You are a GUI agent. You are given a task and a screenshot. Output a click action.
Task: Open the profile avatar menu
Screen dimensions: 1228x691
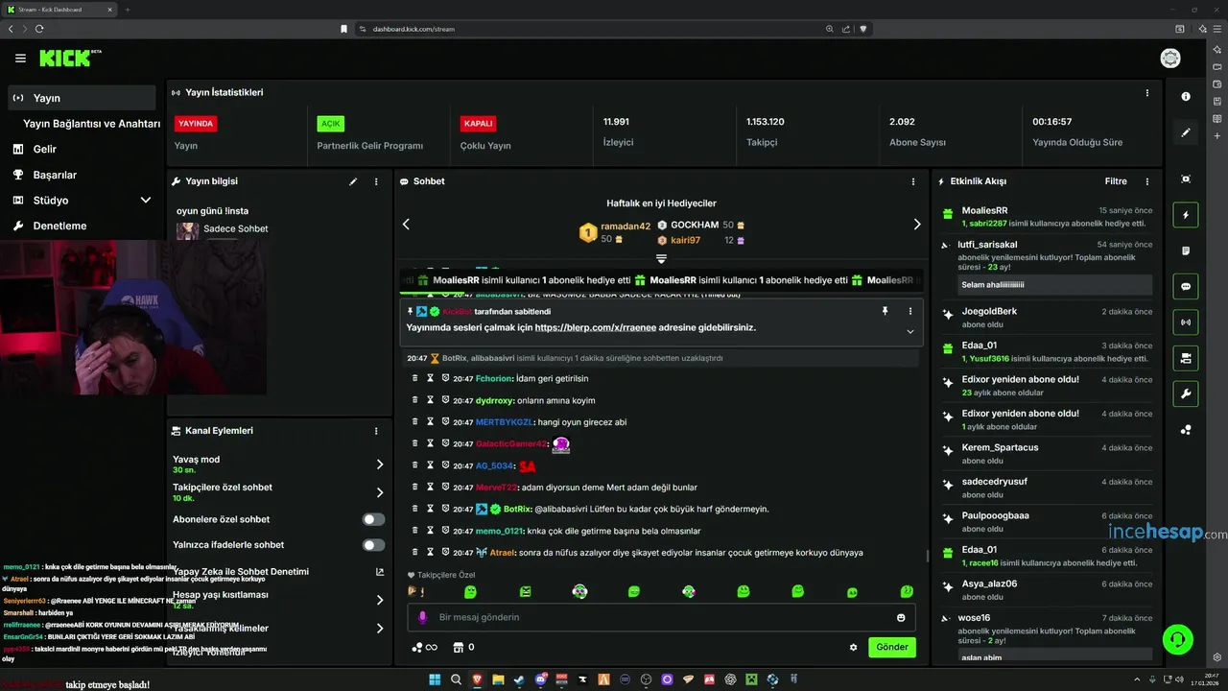(1170, 59)
